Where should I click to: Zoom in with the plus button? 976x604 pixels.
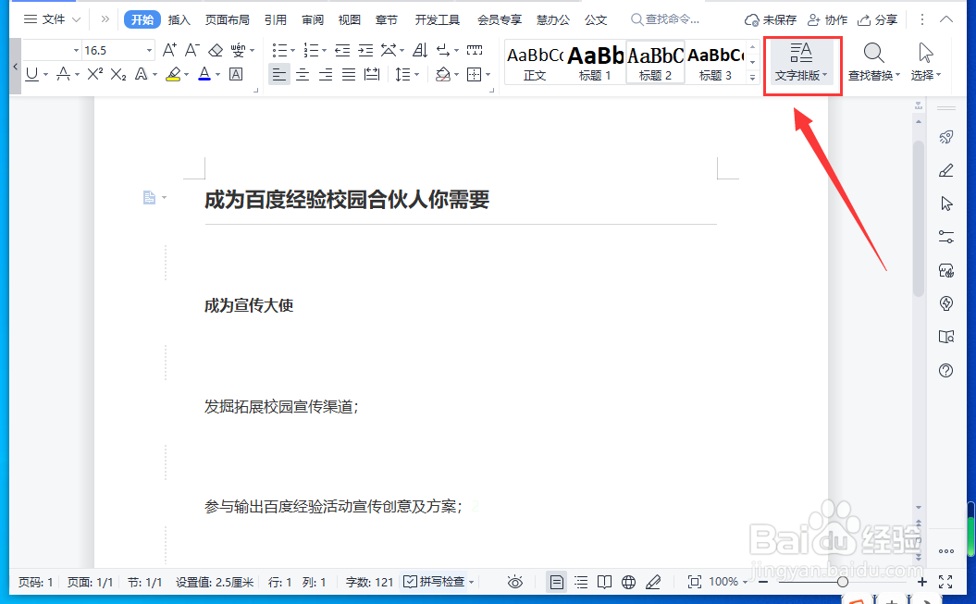pyautogui.click(x=921, y=582)
